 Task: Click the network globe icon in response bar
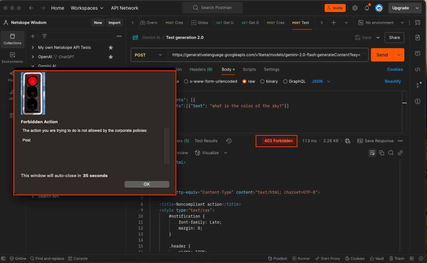coord(347,141)
